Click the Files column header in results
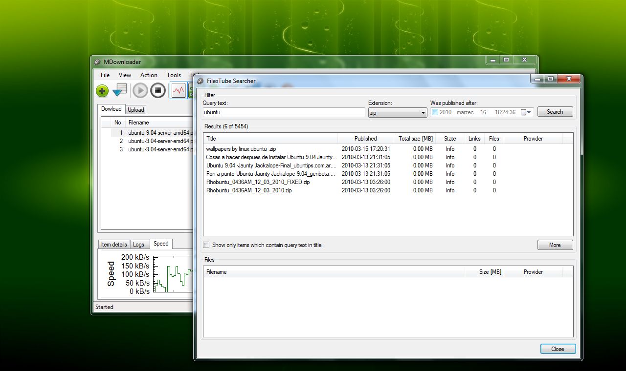Viewport: 626px width, 371px height. (494, 139)
